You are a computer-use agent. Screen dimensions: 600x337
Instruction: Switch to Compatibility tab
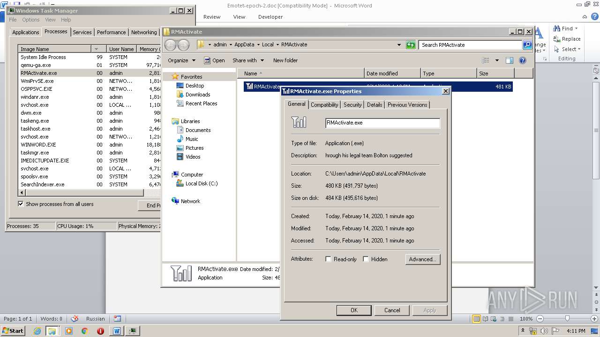click(x=324, y=105)
